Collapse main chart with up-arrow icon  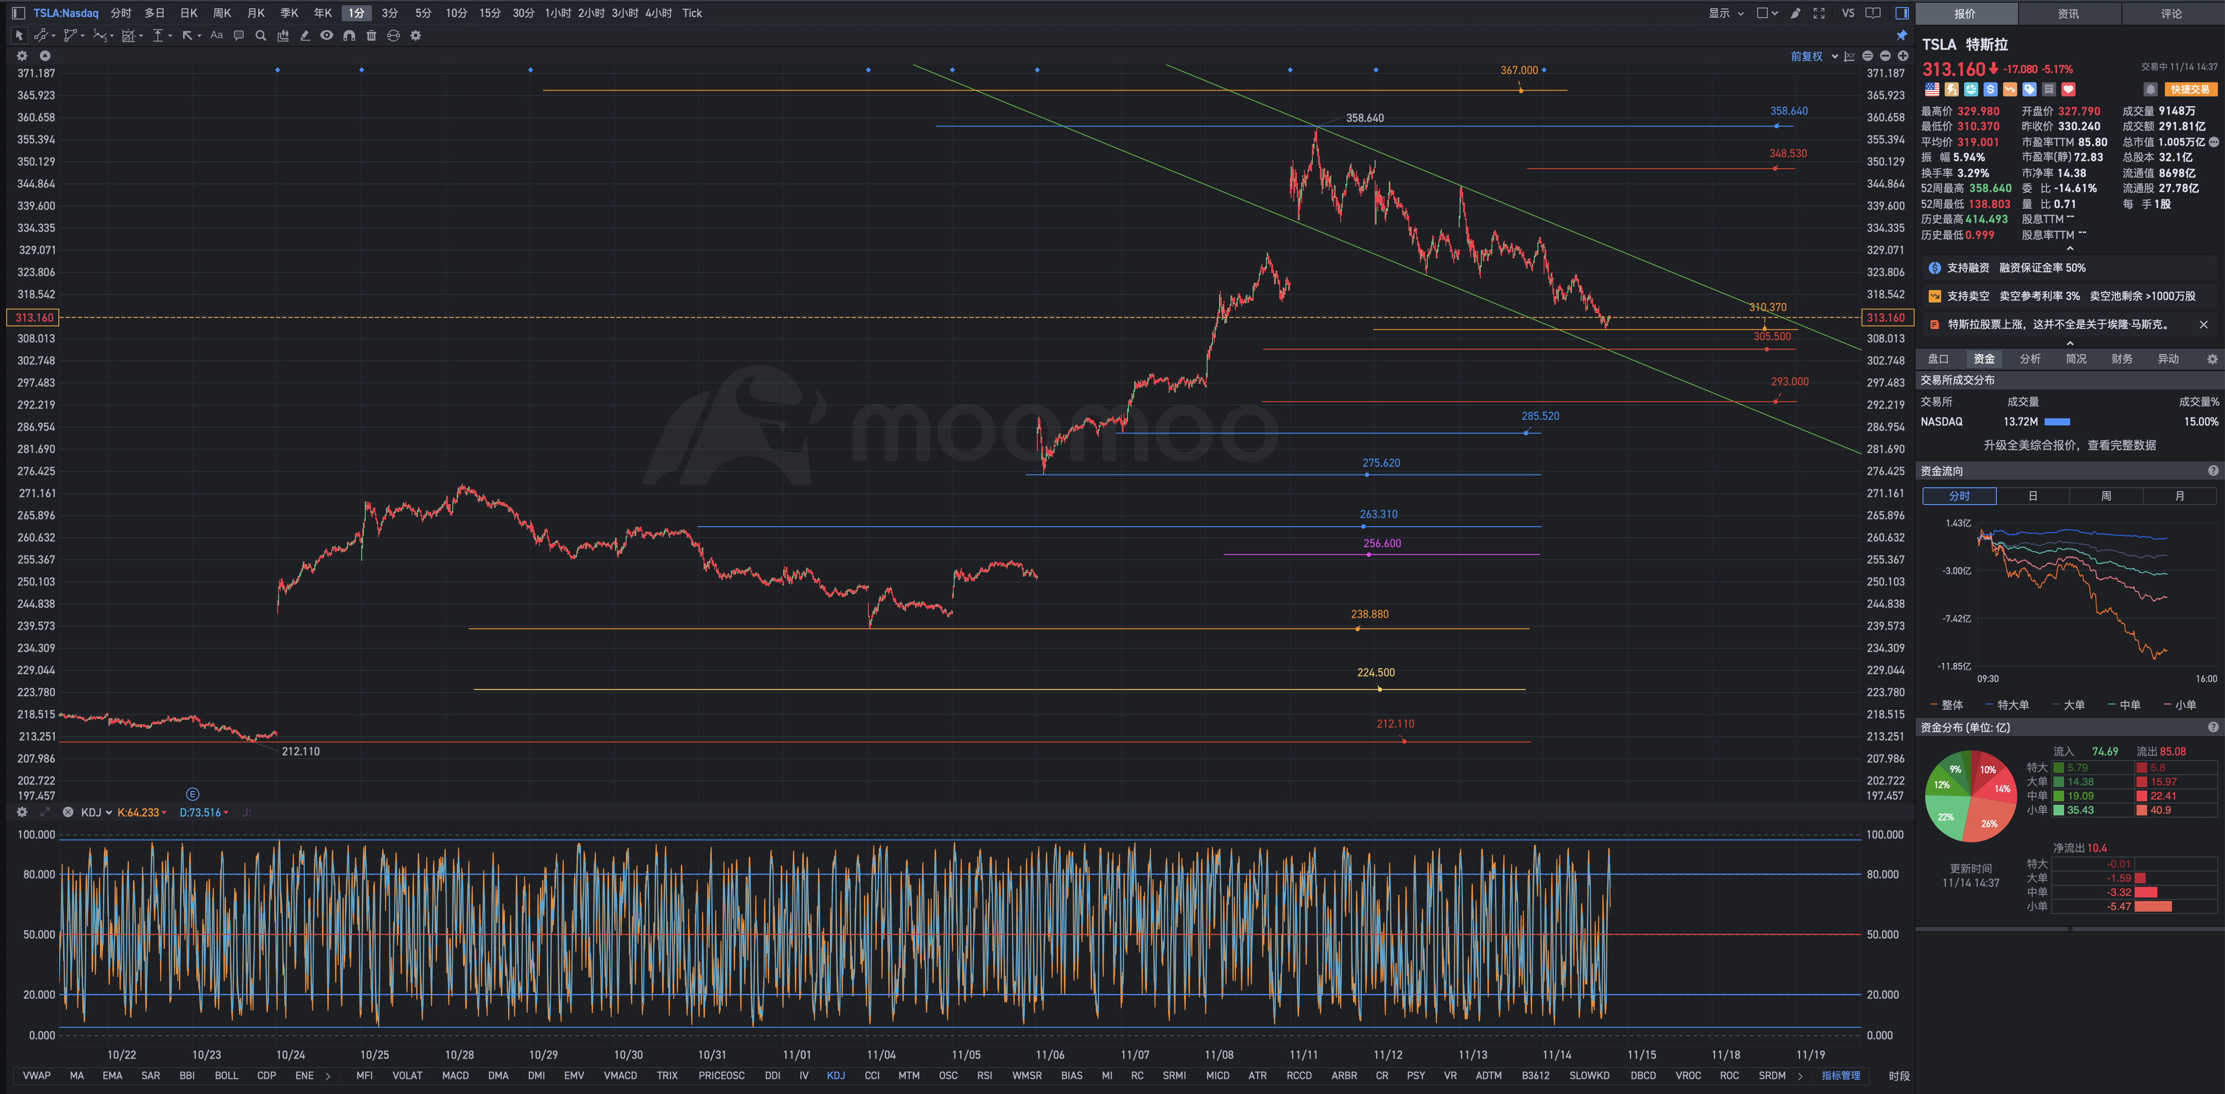(45, 55)
